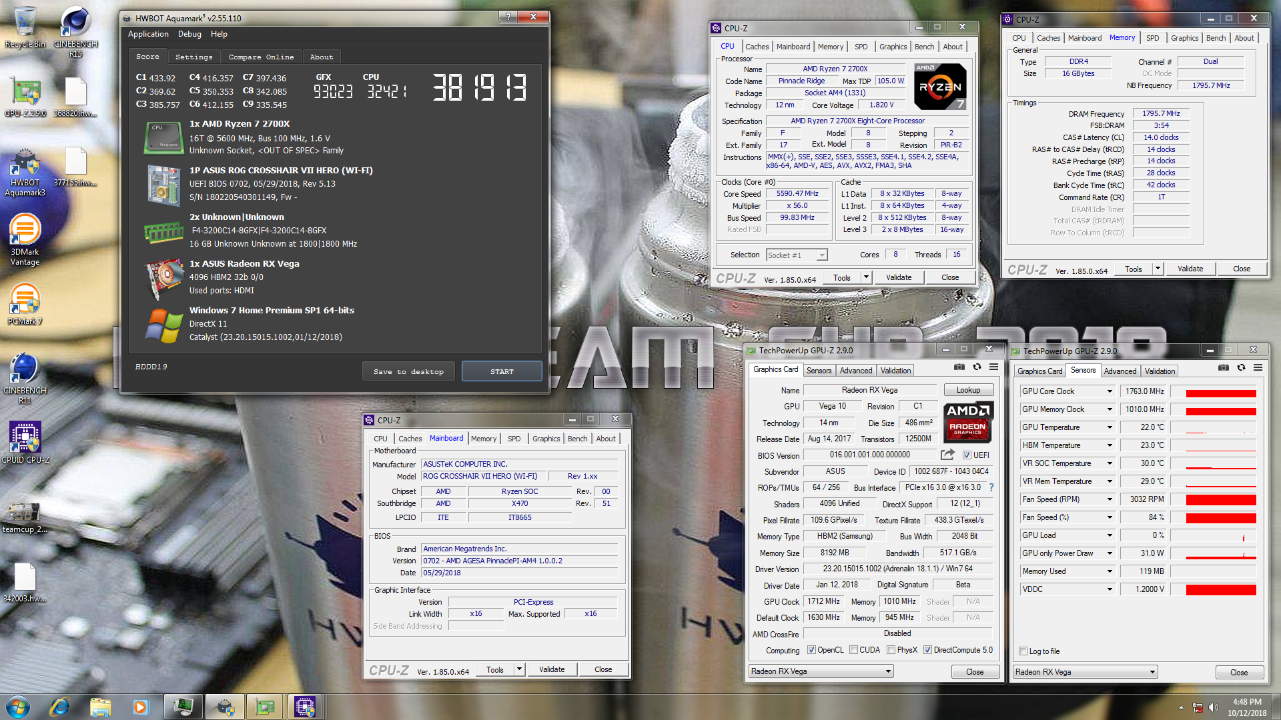Image resolution: width=1281 pixels, height=720 pixels.
Task: Open the Radeon RX Vega selector in the GPU-Z Sensors window
Action: click(x=1085, y=672)
